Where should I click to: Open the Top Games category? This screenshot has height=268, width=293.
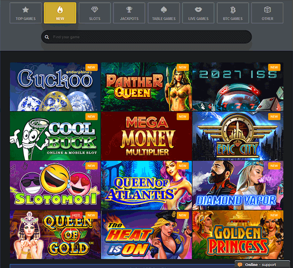[26, 13]
